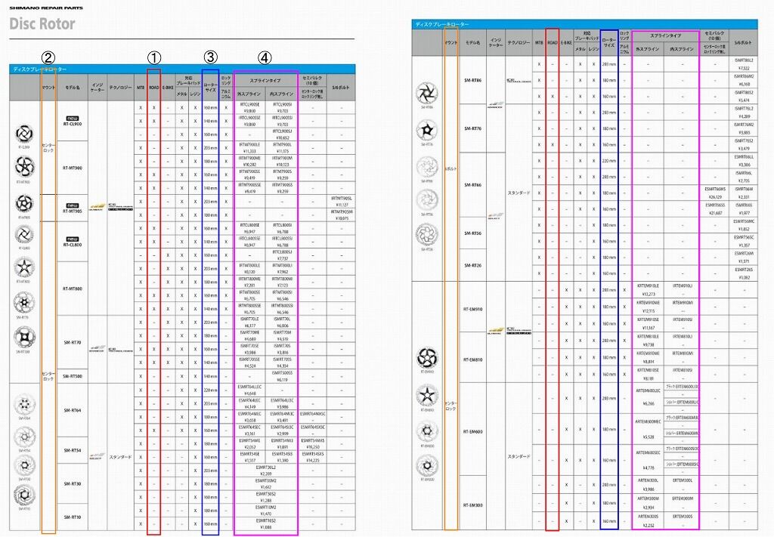Click the RT-MT800 rotor picture
The width and height of the screenshot is (774, 537).
pos(23,268)
